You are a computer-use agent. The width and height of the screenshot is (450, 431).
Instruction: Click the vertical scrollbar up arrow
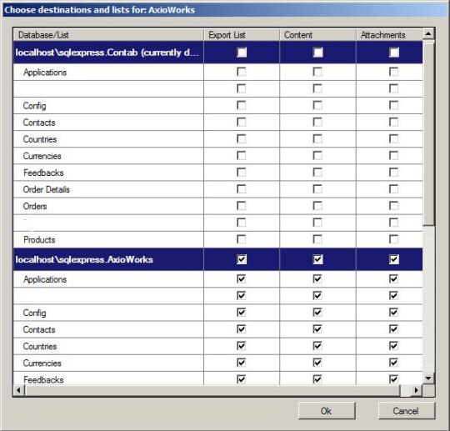(428, 34)
